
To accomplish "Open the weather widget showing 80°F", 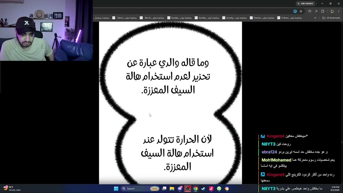I will click(12, 188).
